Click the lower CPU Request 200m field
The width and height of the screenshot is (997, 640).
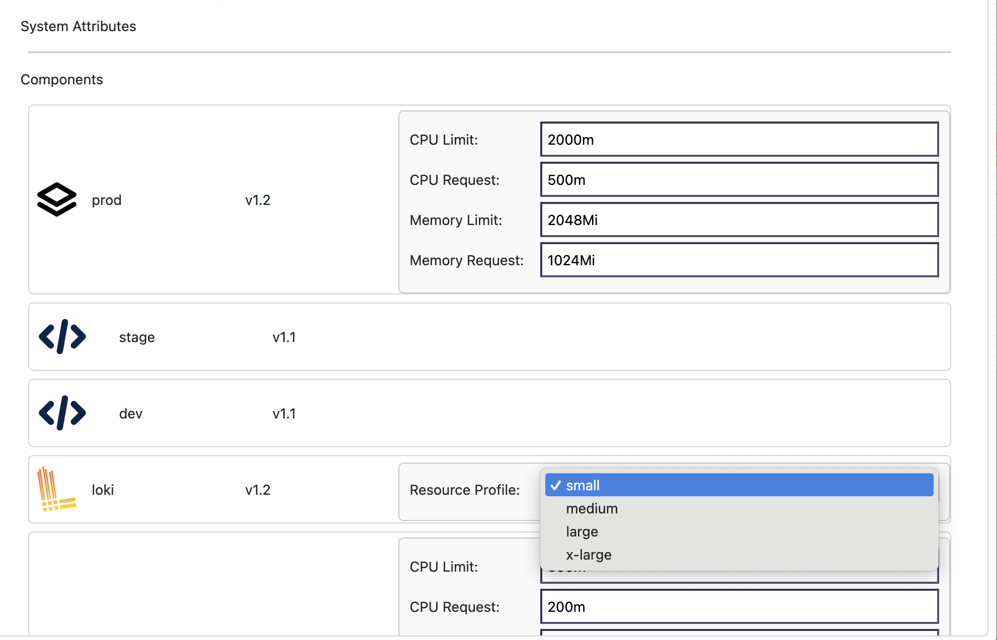pyautogui.click(x=739, y=606)
